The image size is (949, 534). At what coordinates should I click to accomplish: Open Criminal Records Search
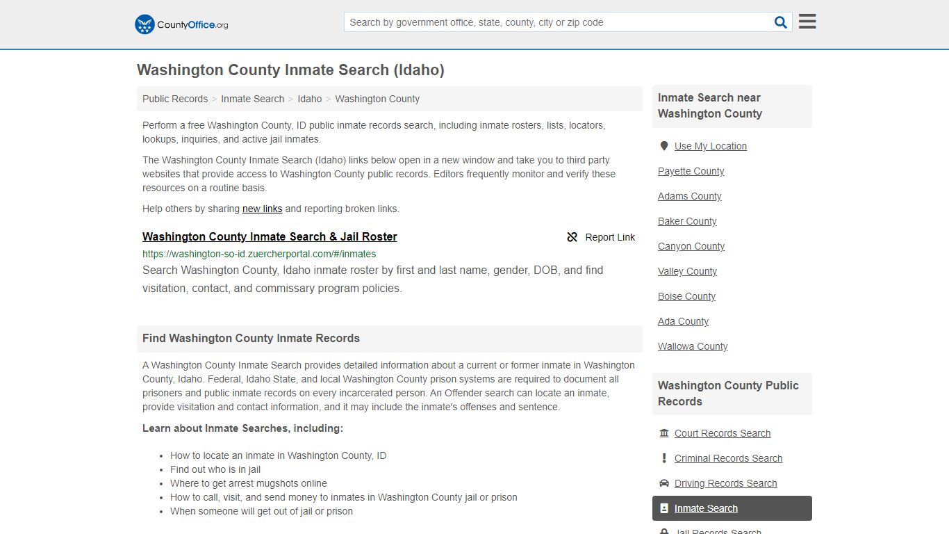(728, 458)
